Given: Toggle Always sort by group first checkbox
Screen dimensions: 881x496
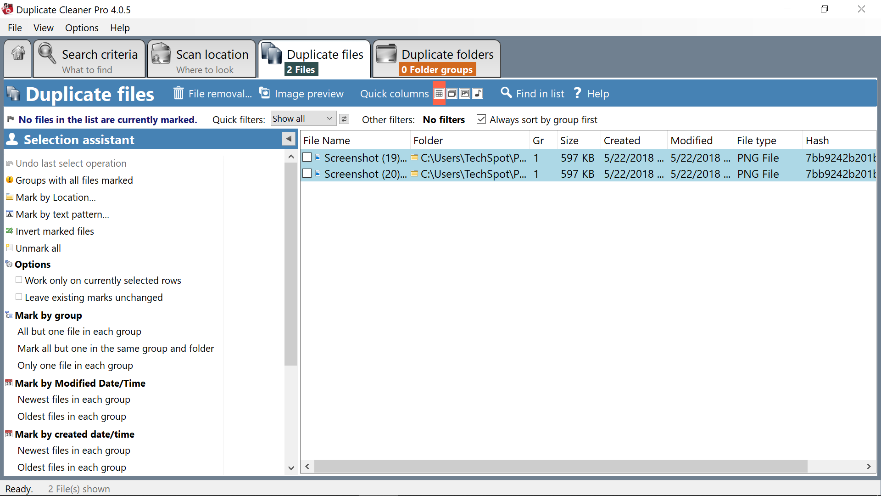Looking at the screenshot, I should coord(482,119).
